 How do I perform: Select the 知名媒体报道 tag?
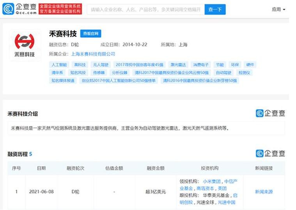tap(63, 80)
